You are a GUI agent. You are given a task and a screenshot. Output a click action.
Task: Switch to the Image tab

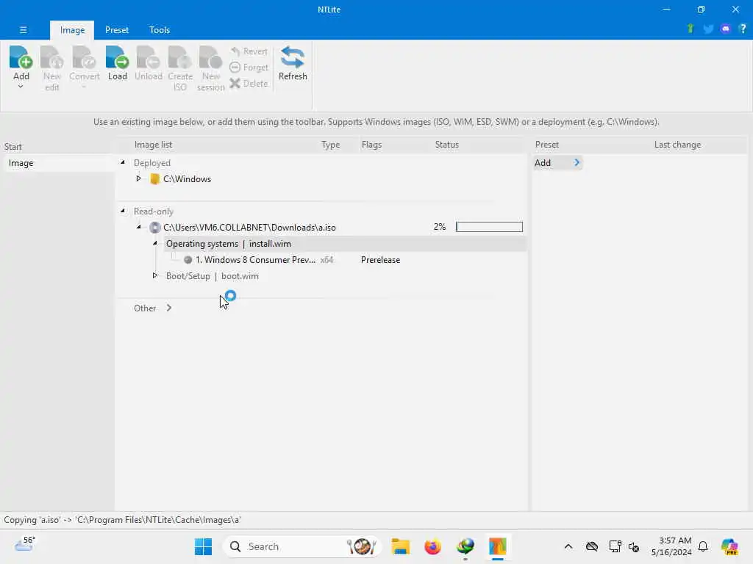click(x=73, y=29)
